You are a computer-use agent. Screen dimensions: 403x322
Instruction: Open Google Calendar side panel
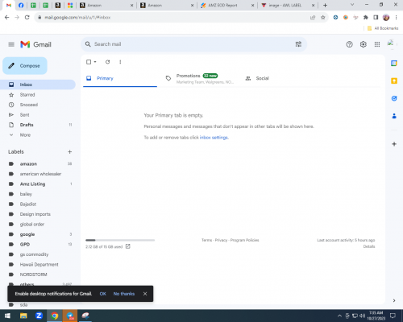click(394, 64)
